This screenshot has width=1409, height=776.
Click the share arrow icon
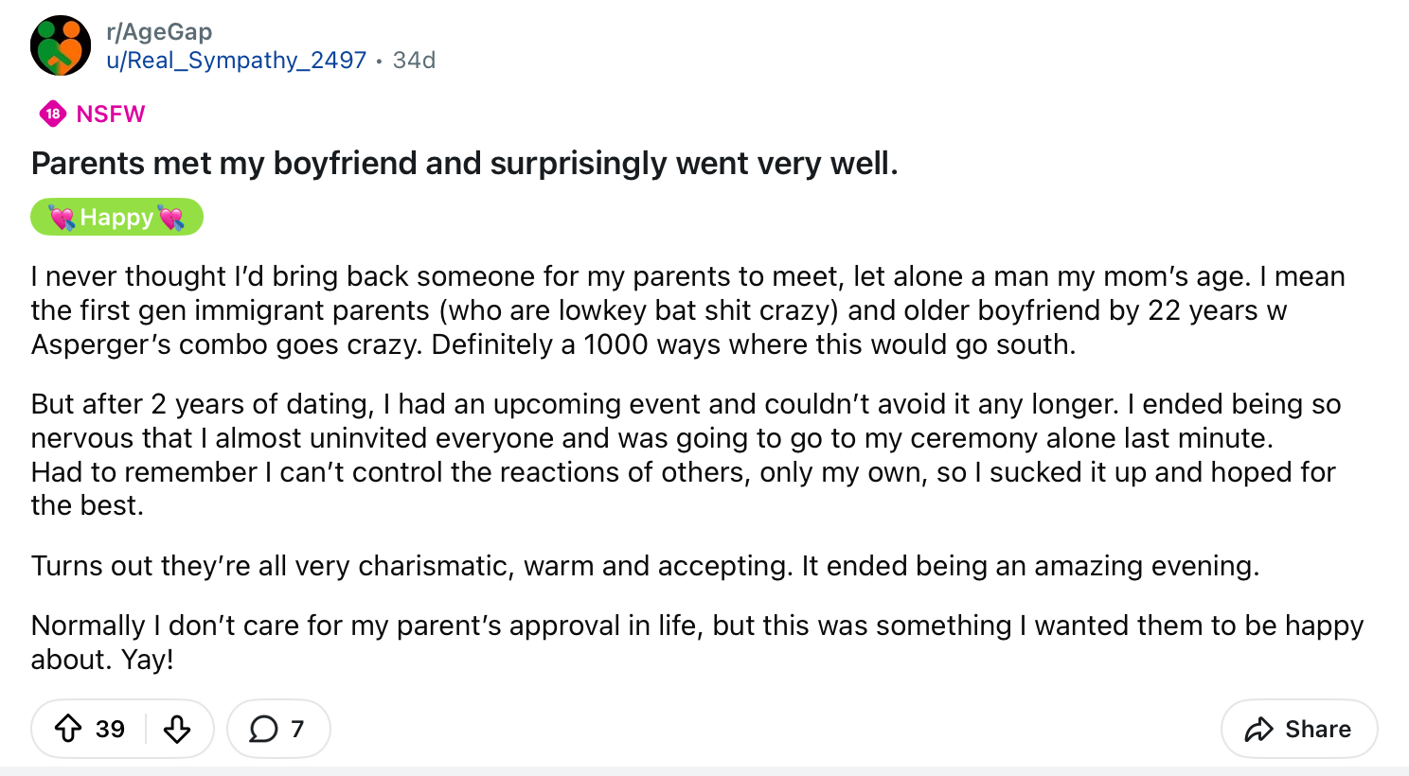pos(1258,729)
